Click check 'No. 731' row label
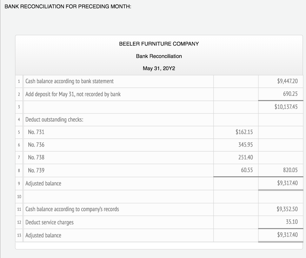 (x=36, y=132)
